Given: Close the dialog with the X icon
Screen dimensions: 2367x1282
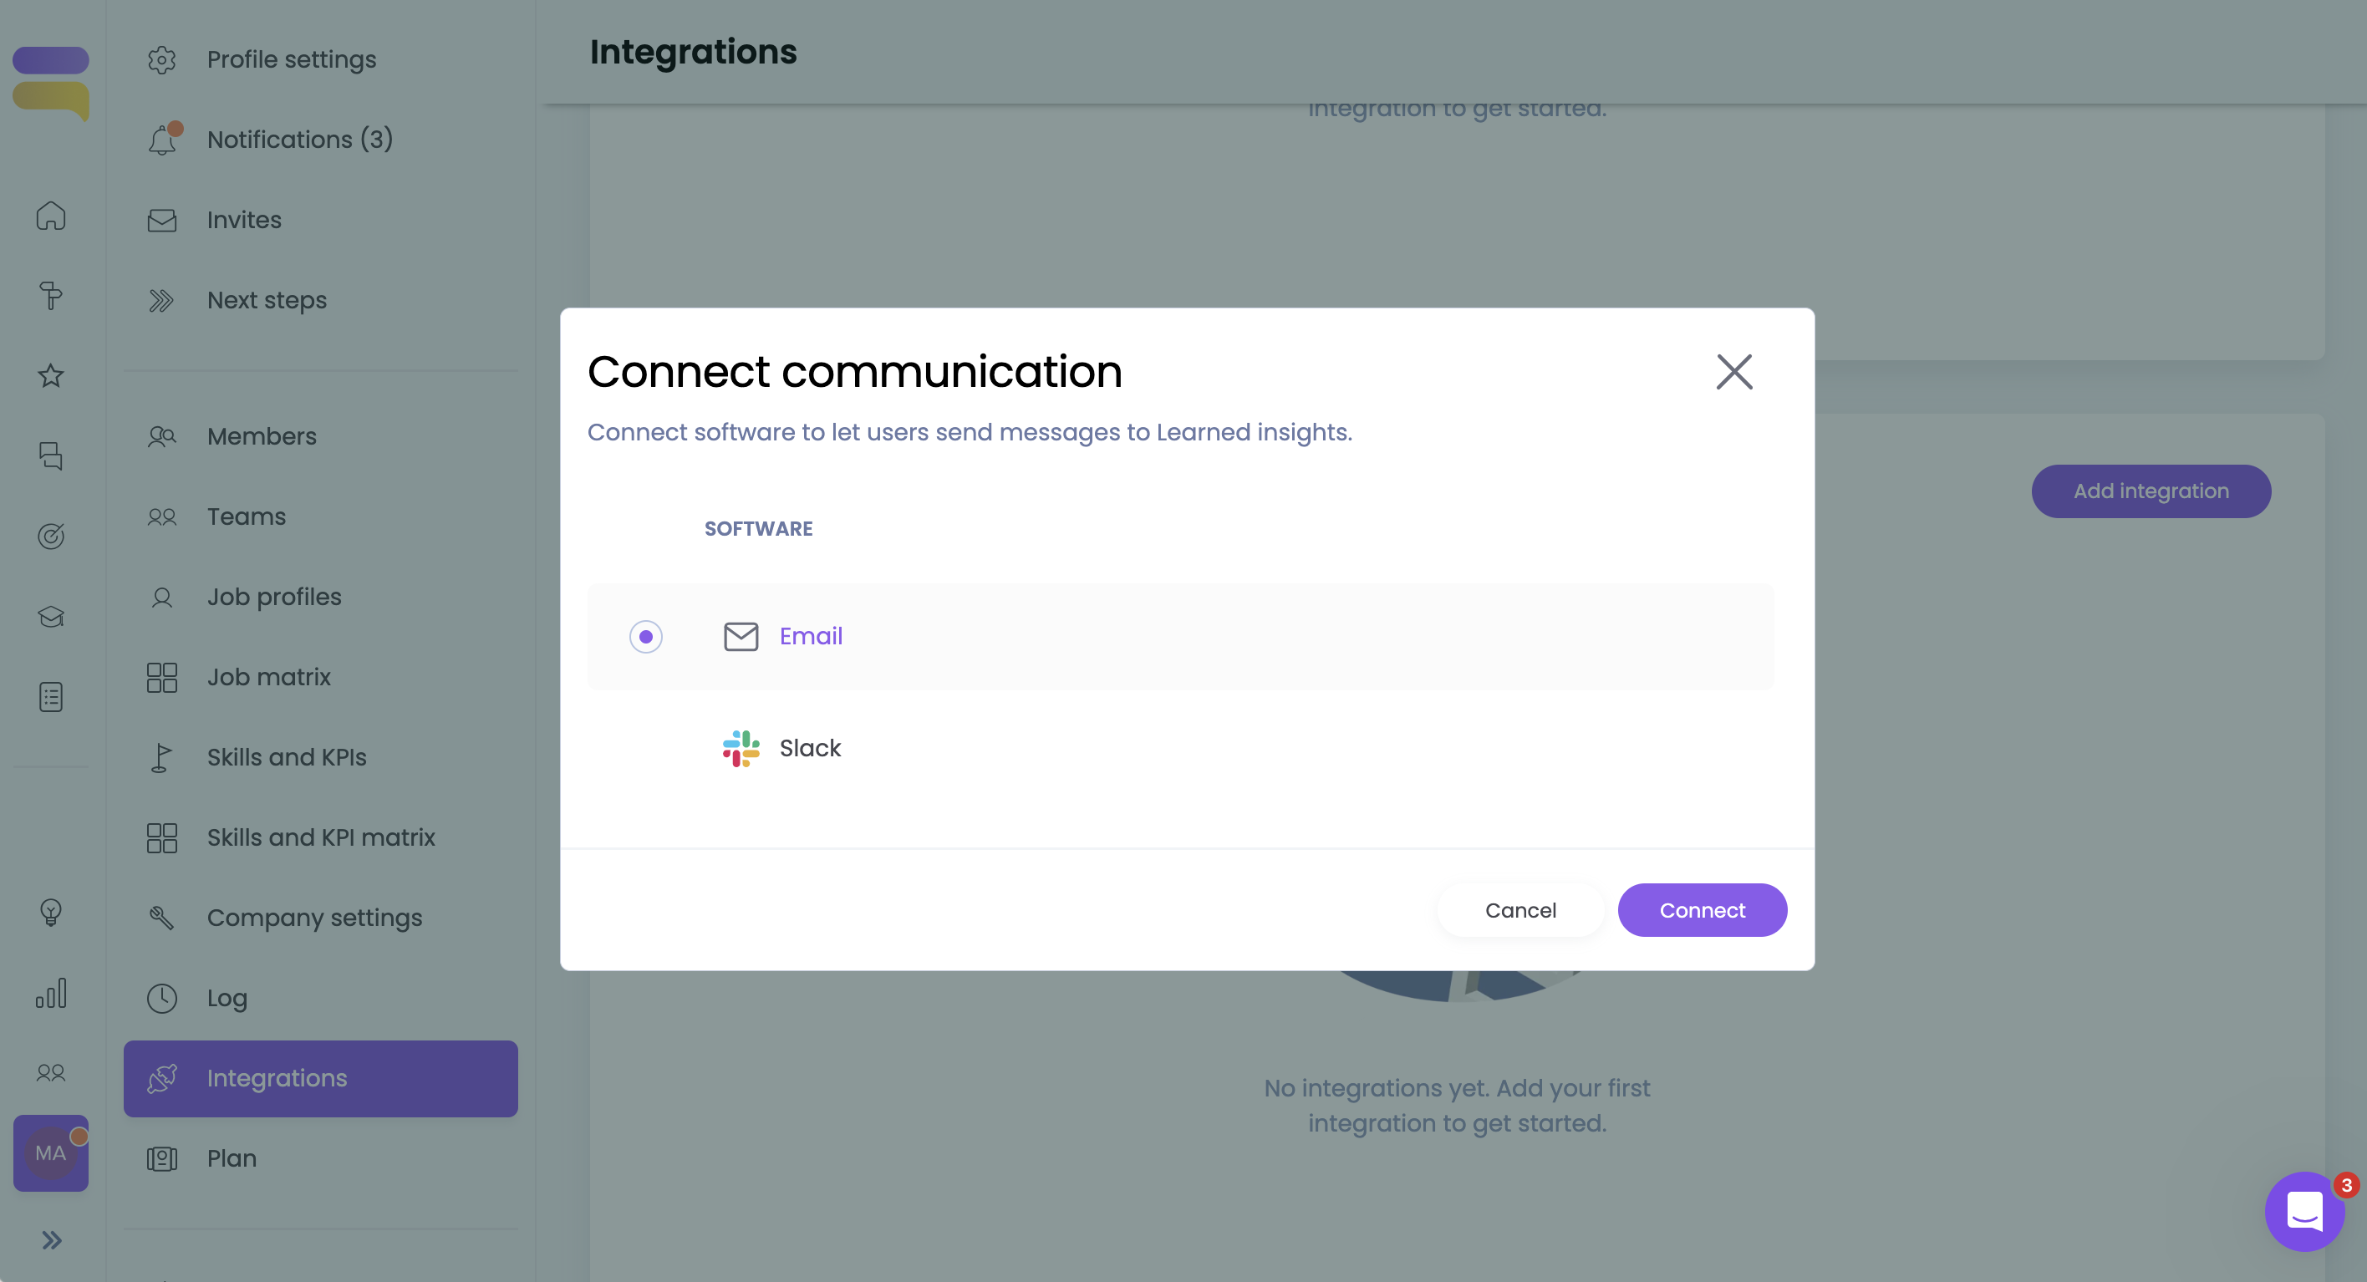Looking at the screenshot, I should (x=1734, y=372).
